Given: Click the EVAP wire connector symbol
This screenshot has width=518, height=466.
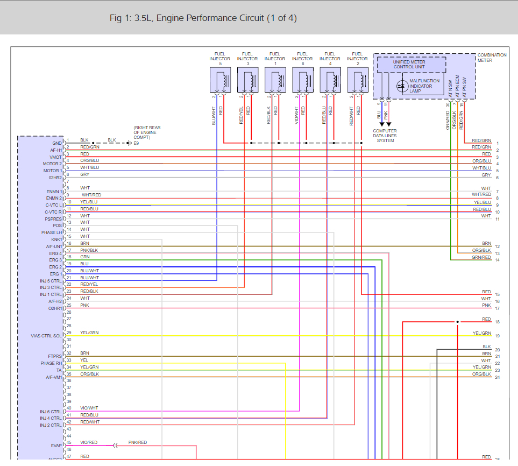Looking at the screenshot, I should (116, 446).
